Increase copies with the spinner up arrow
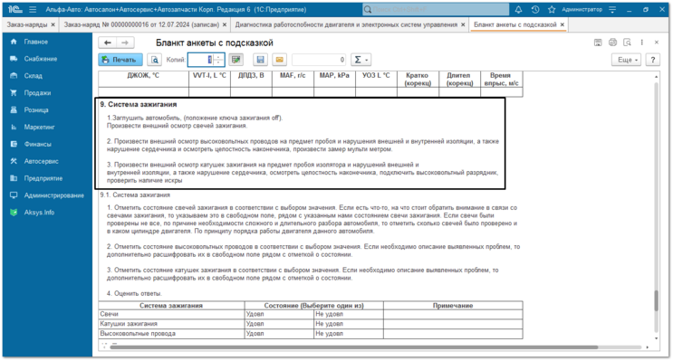Image resolution: width=673 pixels, height=361 pixels. (218, 57)
